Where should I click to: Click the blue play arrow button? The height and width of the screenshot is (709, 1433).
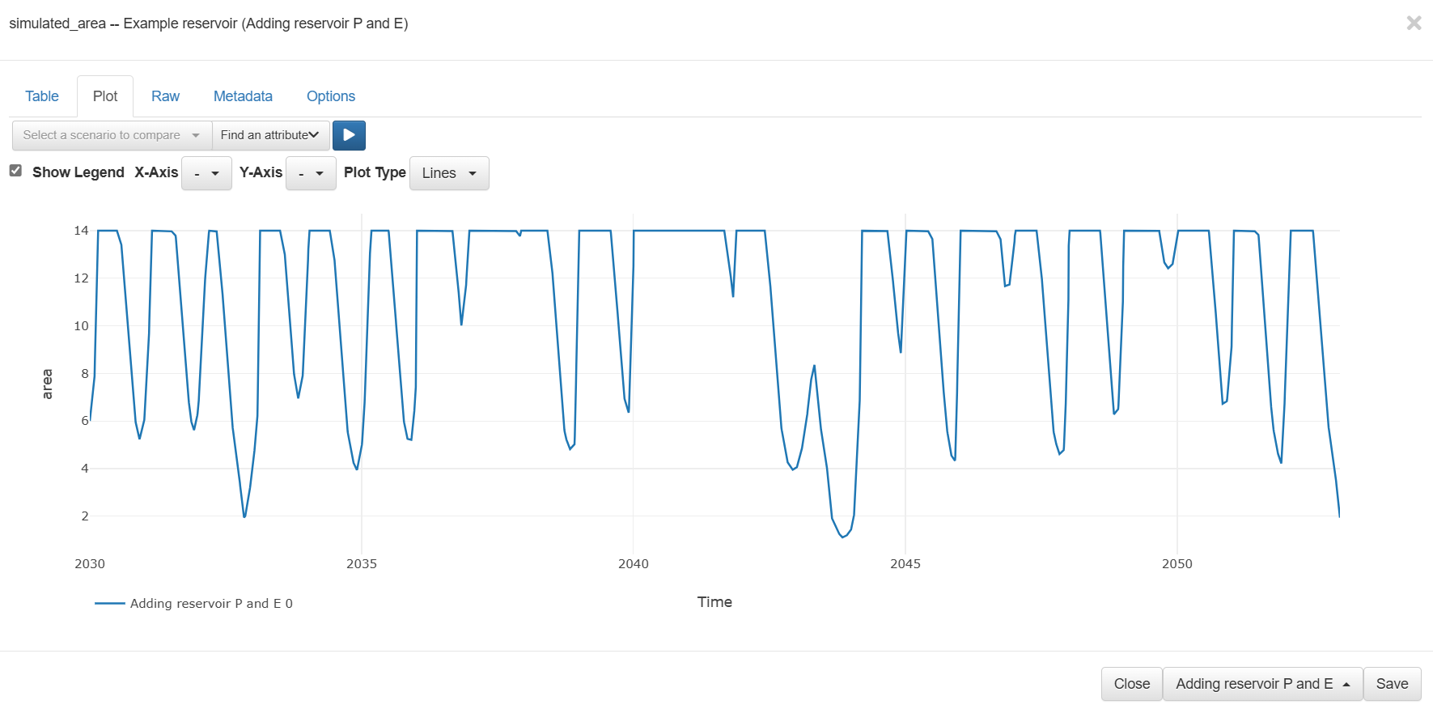click(x=349, y=135)
